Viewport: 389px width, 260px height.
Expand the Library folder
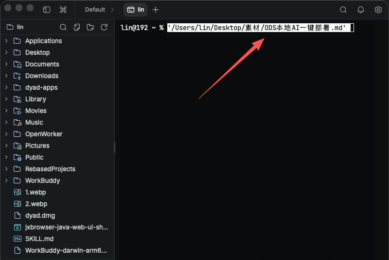pos(6,99)
